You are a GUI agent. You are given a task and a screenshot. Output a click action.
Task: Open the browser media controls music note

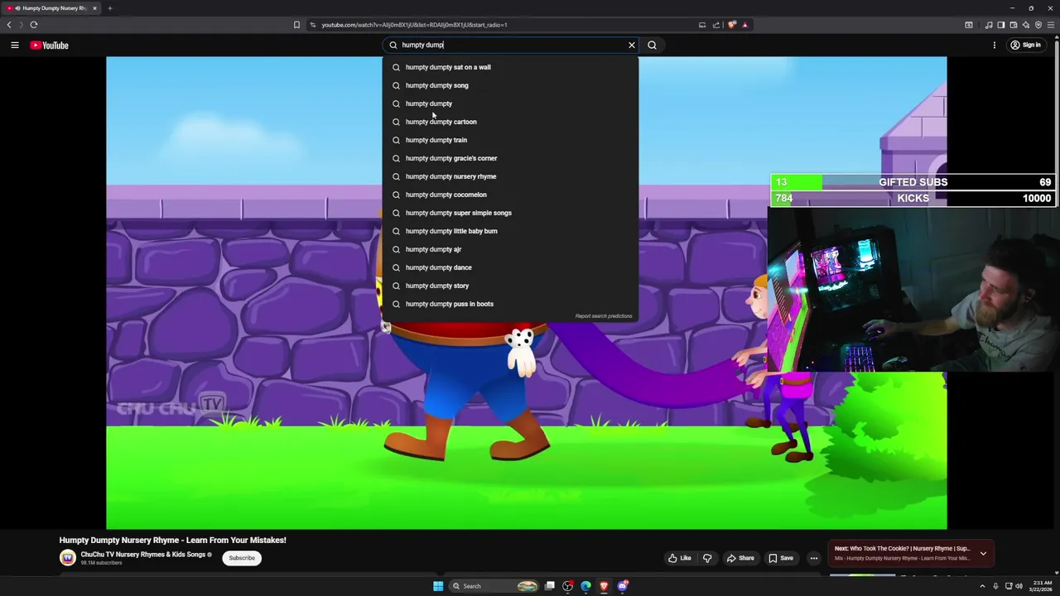[x=989, y=25]
